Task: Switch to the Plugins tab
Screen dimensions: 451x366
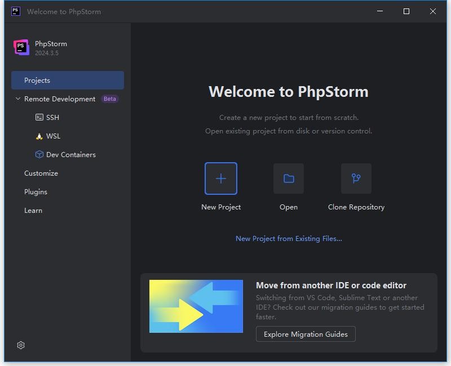Action: 36,192
